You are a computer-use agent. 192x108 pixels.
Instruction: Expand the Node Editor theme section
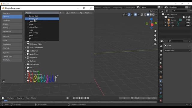[x=25, y=54]
